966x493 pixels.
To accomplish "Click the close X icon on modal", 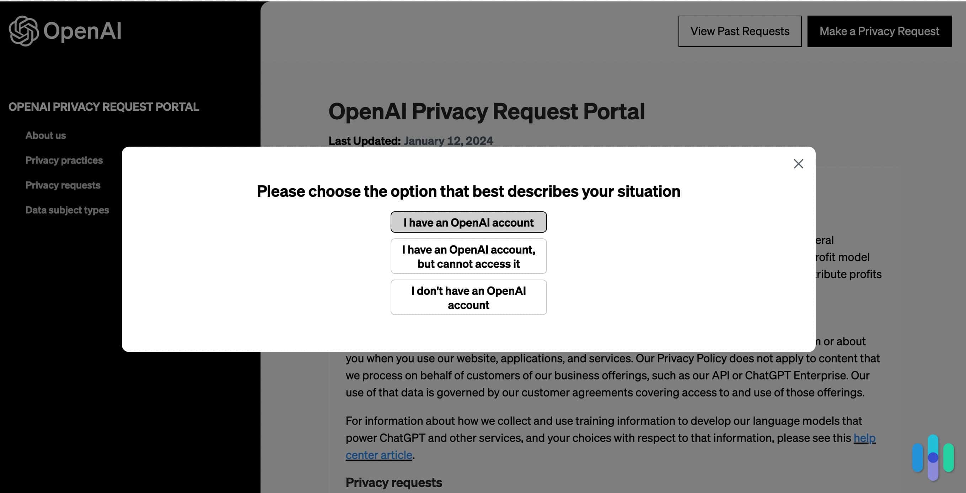I will 798,163.
